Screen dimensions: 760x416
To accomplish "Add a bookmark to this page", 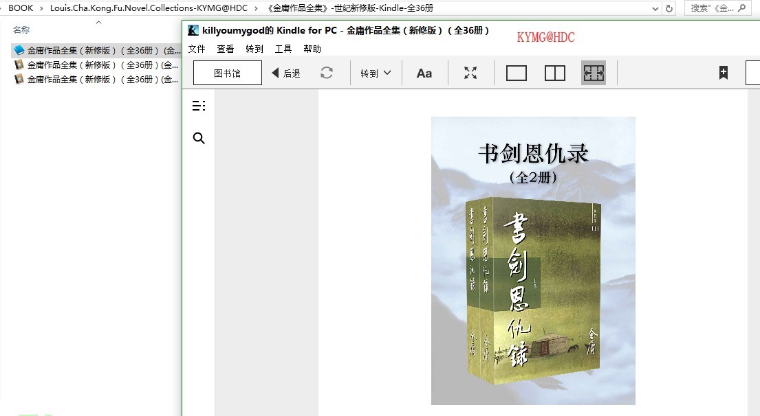I will click(x=723, y=73).
